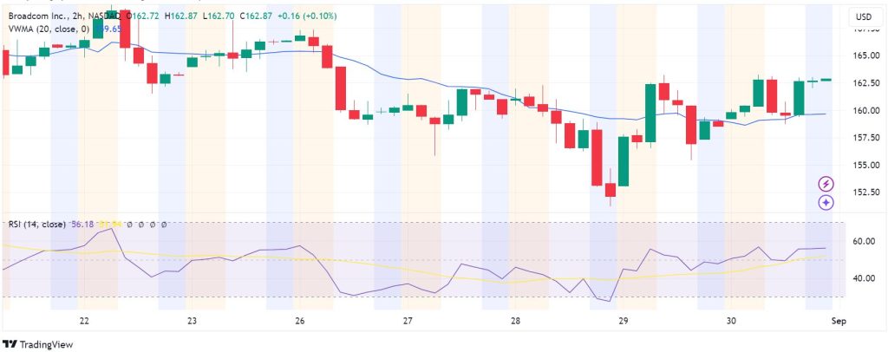Click the date label 22 on time axis

[84, 322]
